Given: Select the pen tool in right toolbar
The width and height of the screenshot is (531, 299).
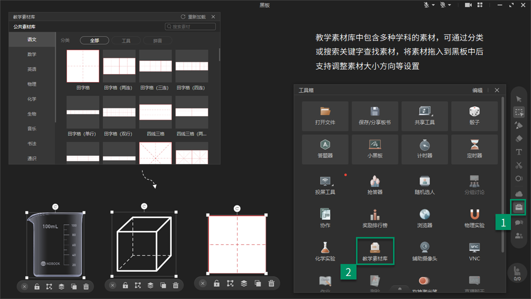Looking at the screenshot, I should pos(519,125).
